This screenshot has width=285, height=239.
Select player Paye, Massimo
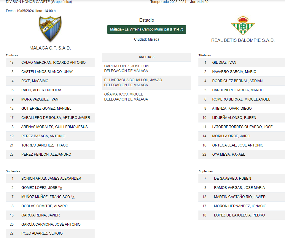click(50, 81)
